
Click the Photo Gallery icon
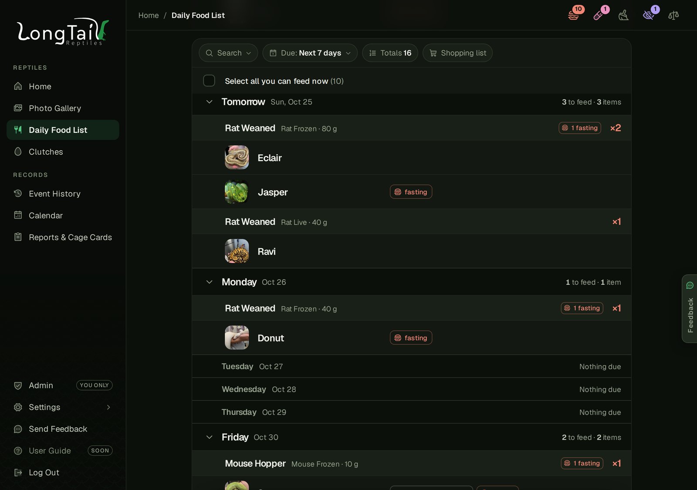click(x=18, y=108)
